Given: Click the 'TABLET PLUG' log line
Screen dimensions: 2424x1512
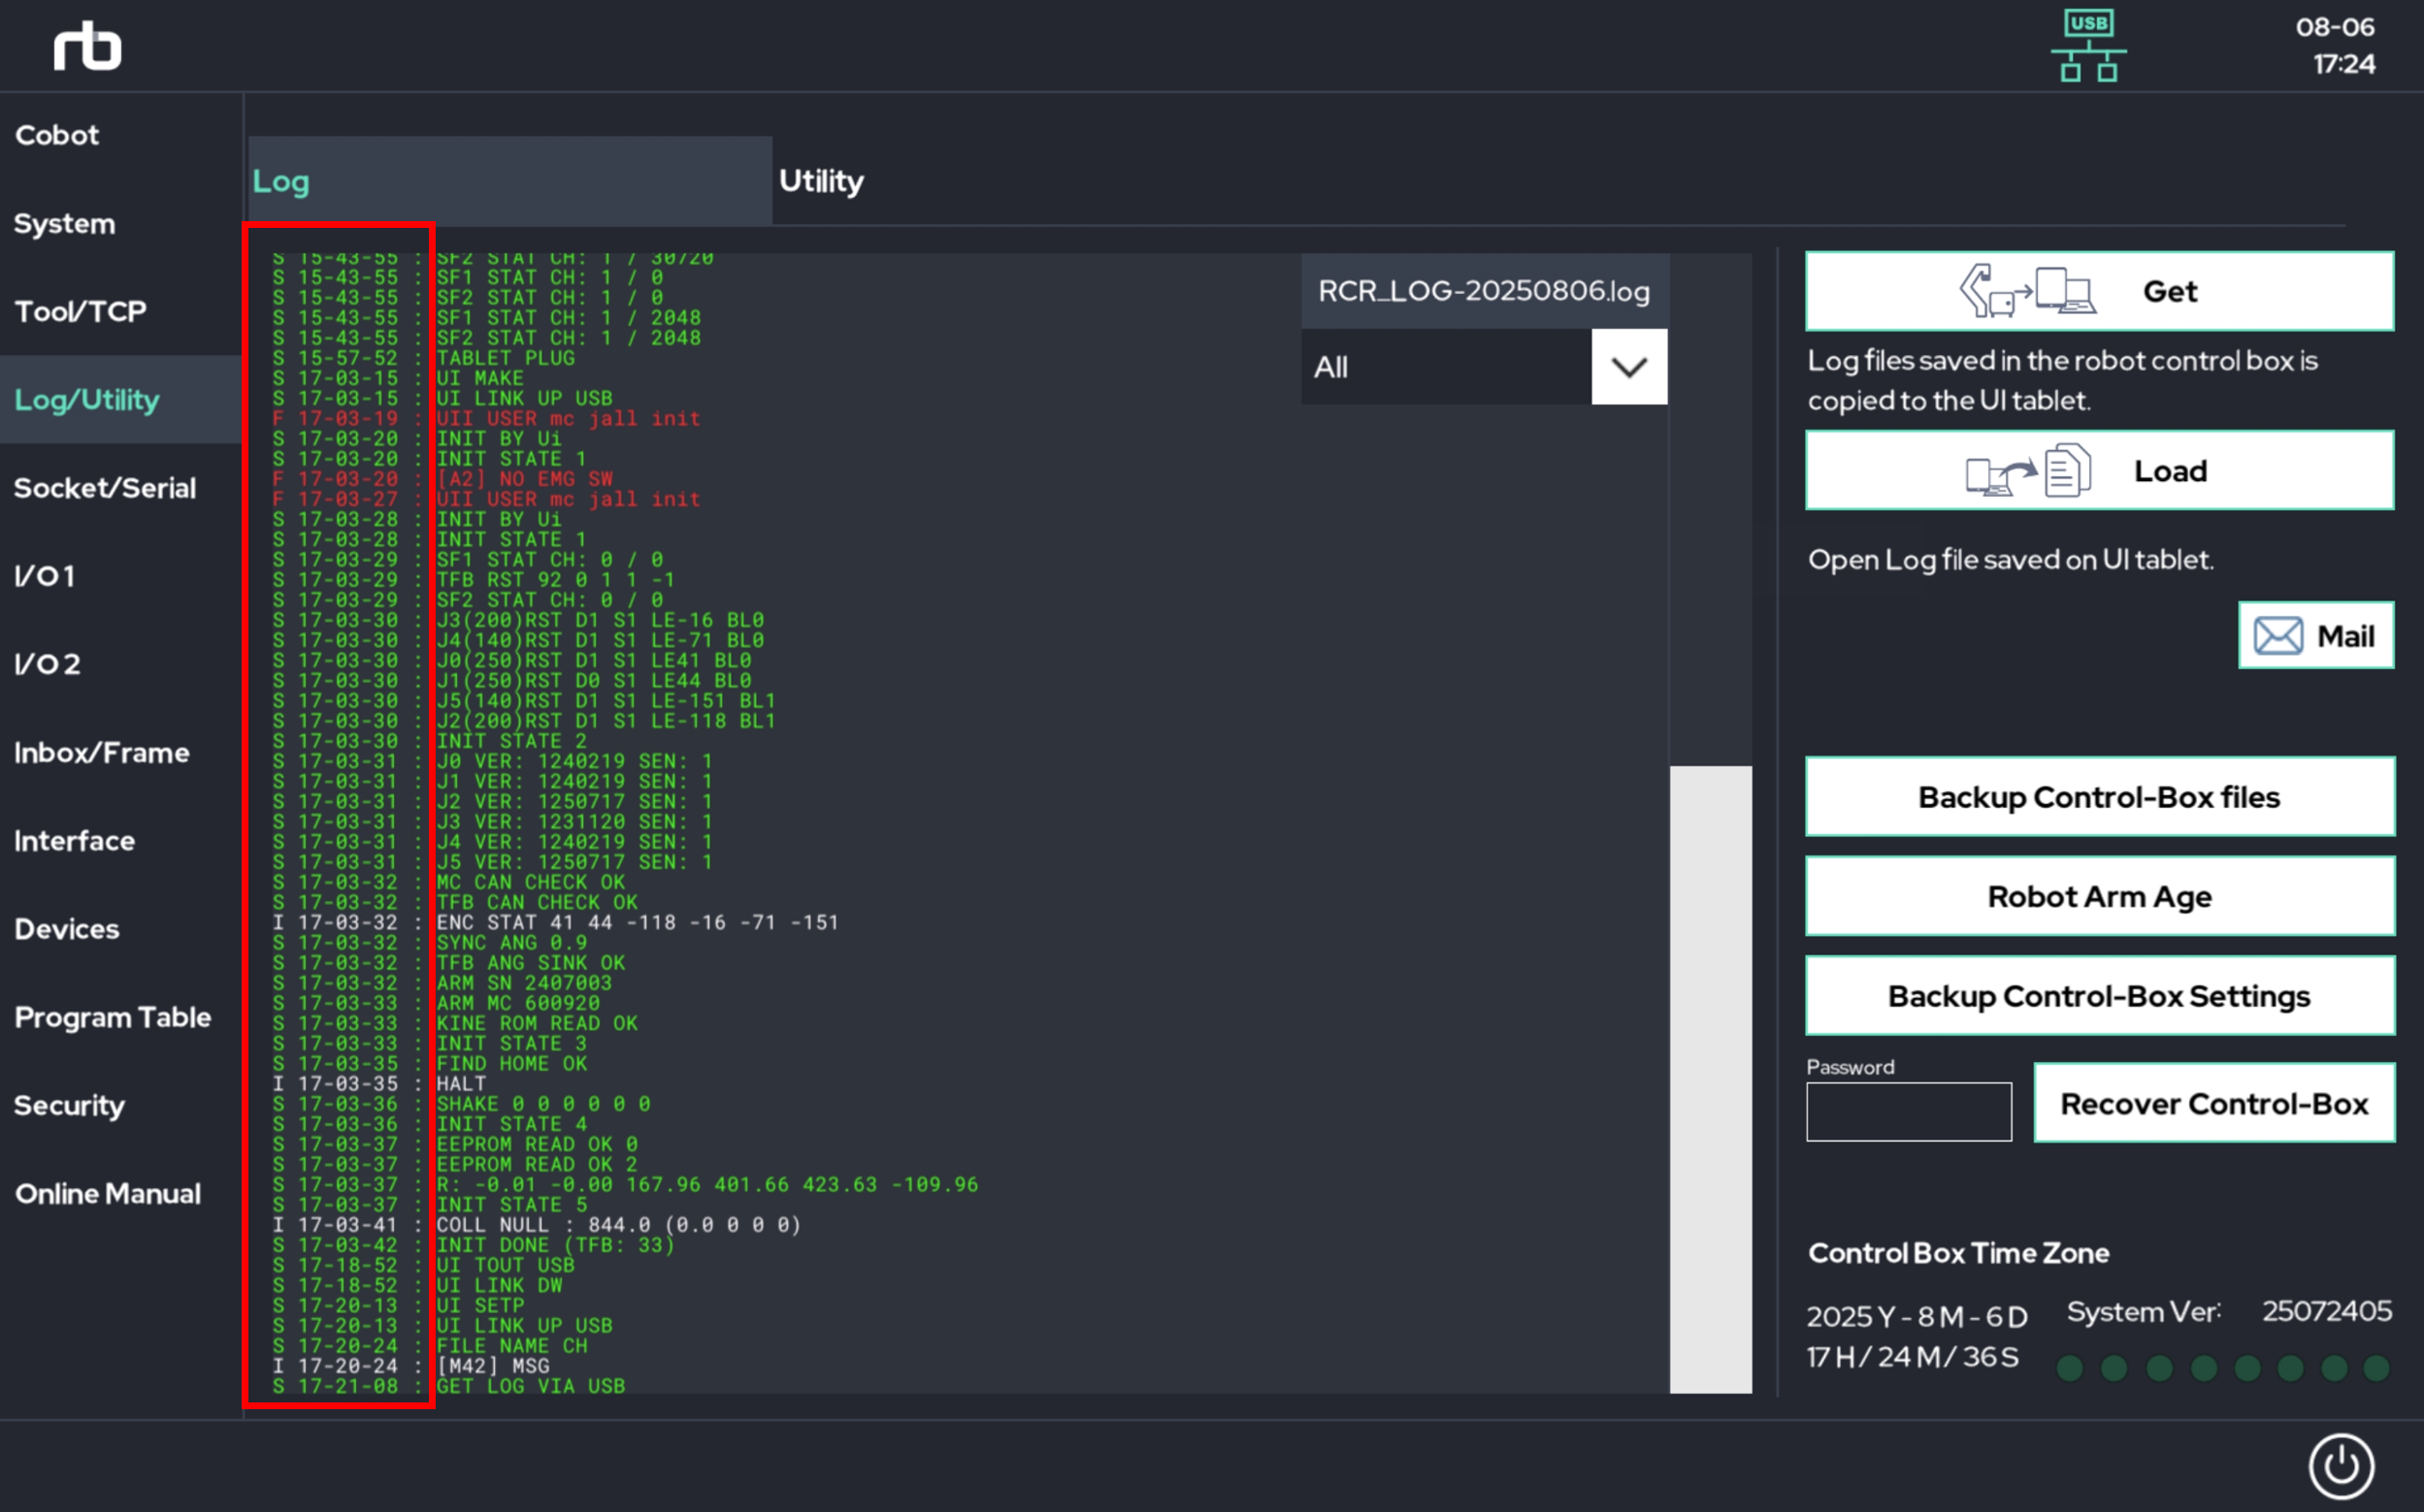Looking at the screenshot, I should [x=423, y=358].
